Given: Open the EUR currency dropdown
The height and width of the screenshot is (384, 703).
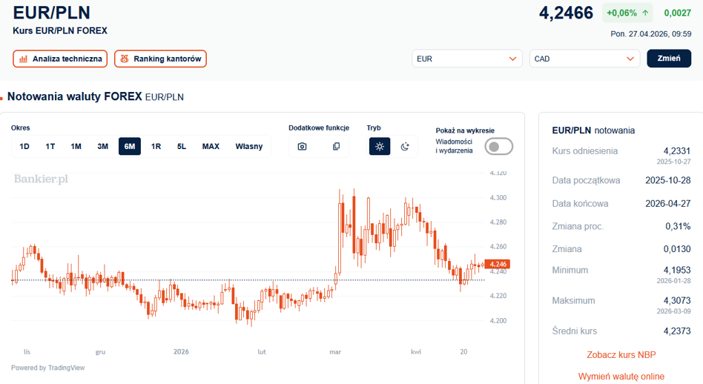Looking at the screenshot, I should click(466, 59).
